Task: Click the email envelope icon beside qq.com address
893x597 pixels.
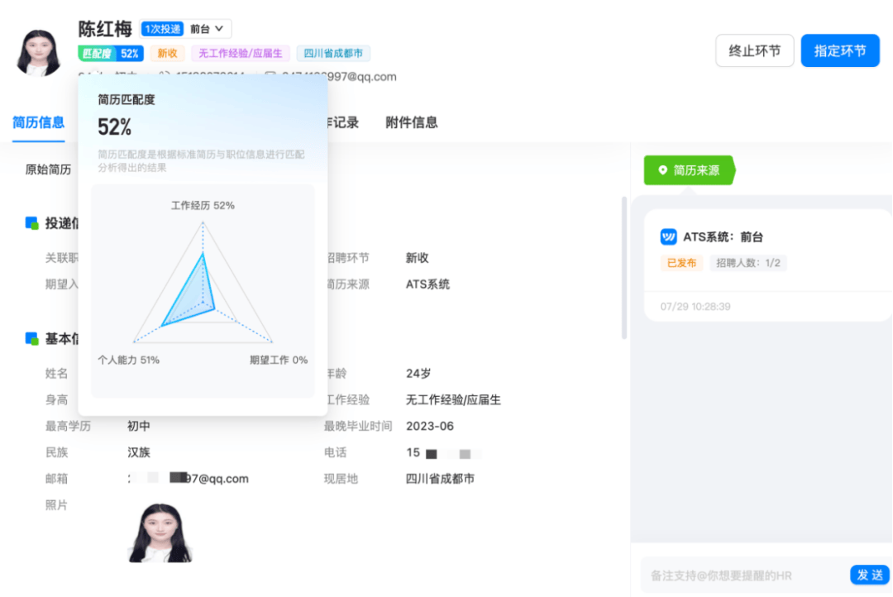Action: (x=270, y=77)
